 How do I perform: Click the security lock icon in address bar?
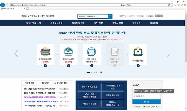pyautogui.click(x=122, y=5)
